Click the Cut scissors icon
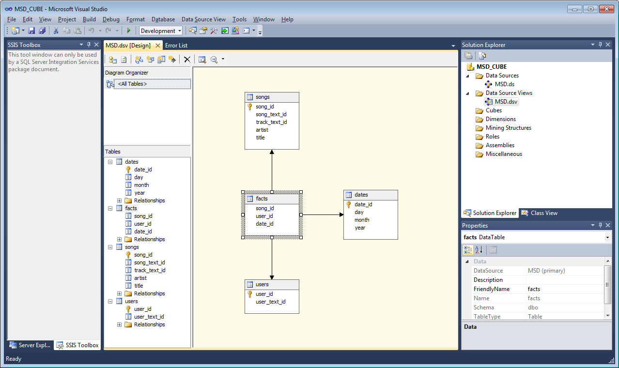This screenshot has height=368, width=619. point(56,31)
